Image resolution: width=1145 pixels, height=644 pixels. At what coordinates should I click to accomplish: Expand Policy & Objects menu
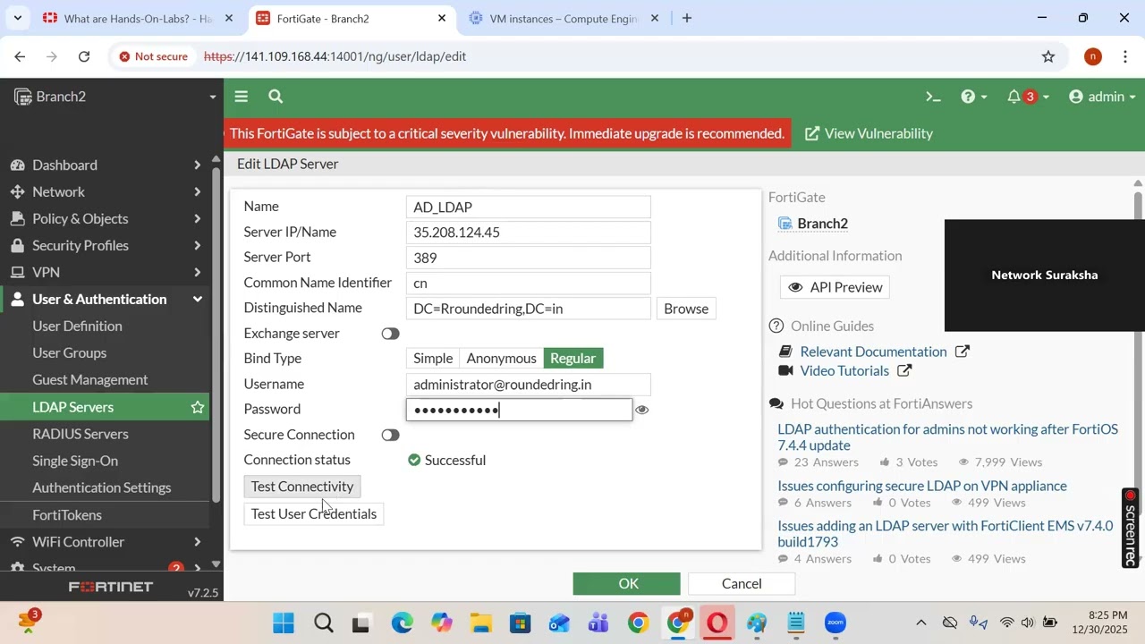[x=105, y=218]
